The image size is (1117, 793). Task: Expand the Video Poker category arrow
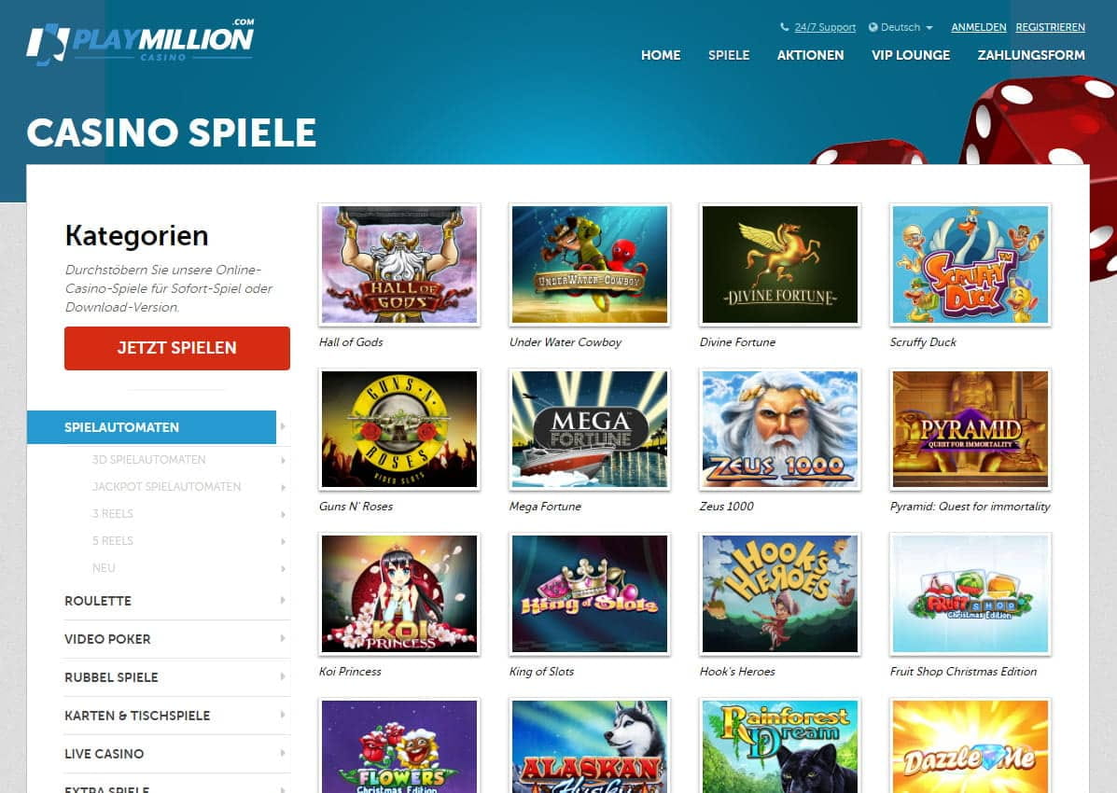pos(283,638)
